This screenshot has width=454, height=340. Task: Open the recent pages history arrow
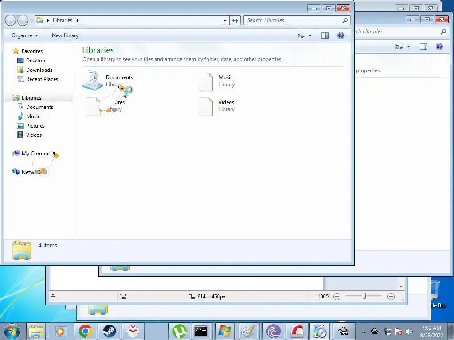(31, 20)
